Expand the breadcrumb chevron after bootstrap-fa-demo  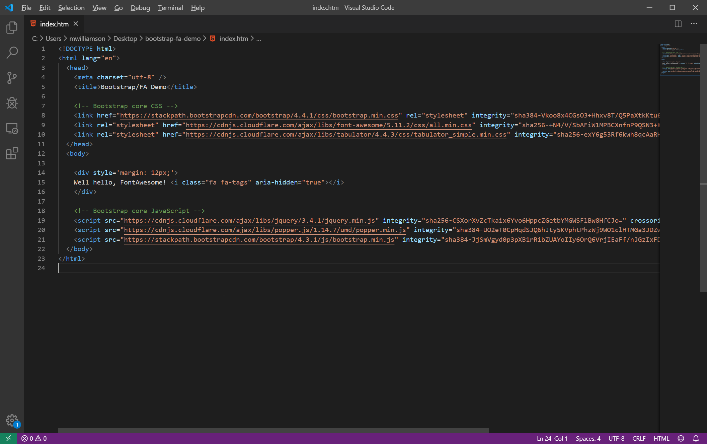(205, 39)
